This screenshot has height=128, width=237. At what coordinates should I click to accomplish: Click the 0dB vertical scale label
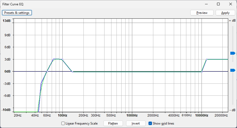click(x=7, y=71)
